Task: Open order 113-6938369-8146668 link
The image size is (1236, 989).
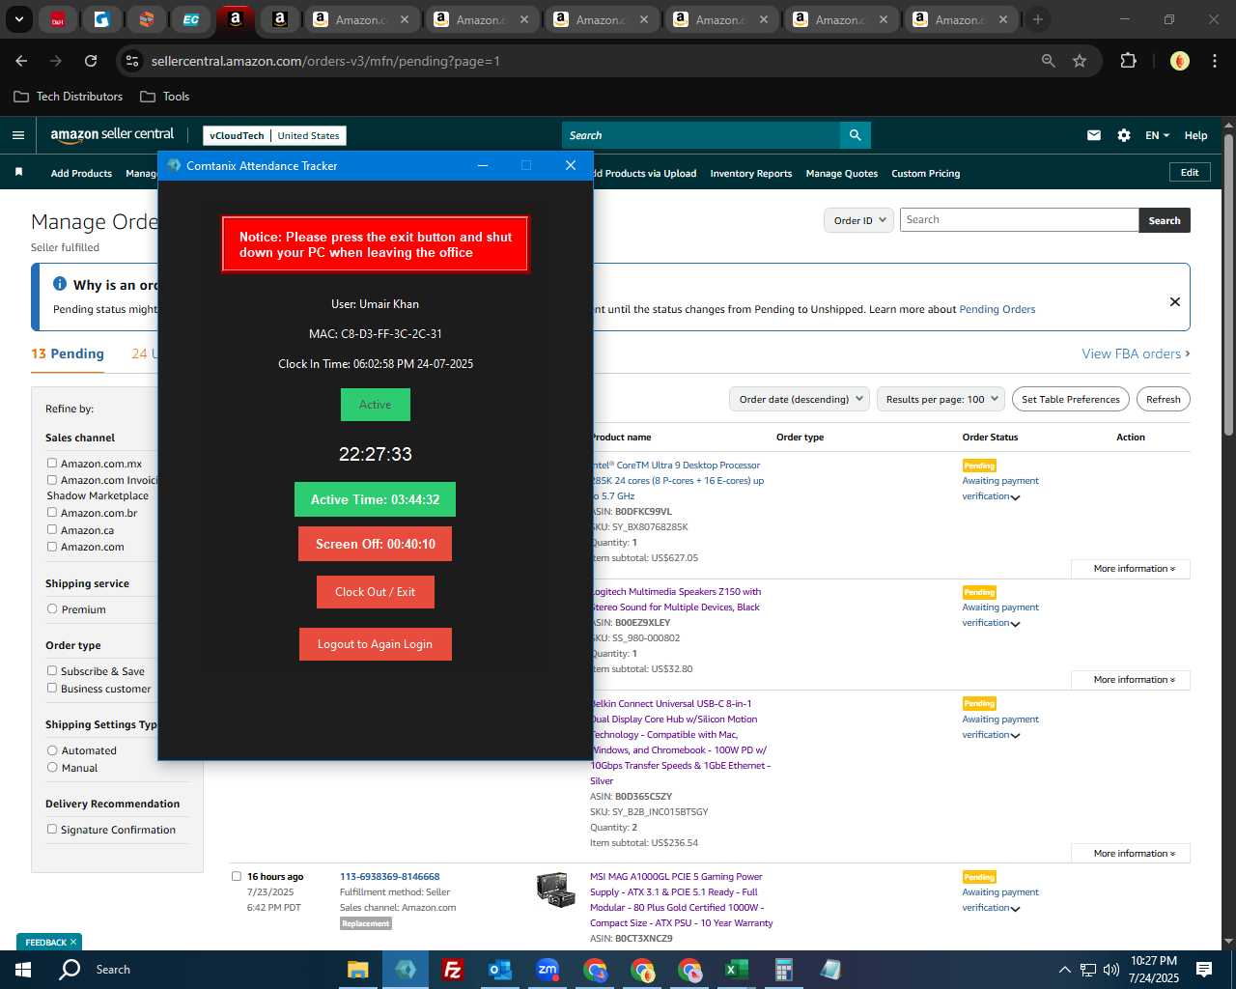Action: click(389, 877)
